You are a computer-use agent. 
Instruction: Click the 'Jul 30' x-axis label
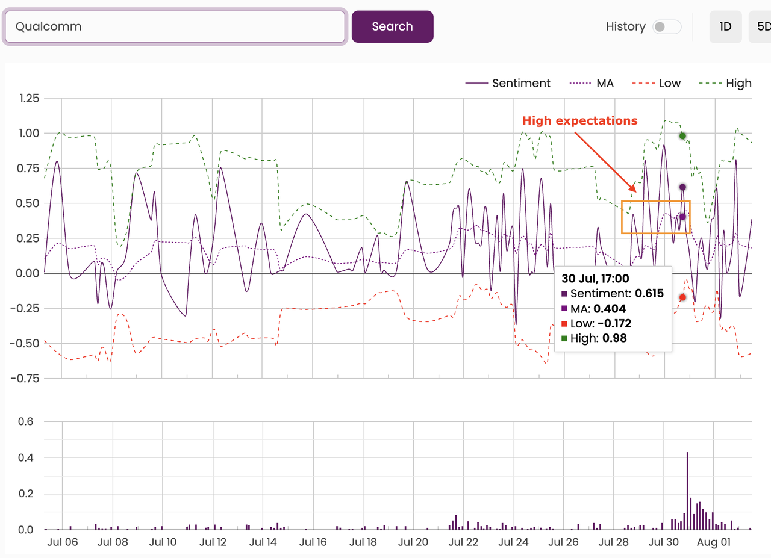coord(664,542)
